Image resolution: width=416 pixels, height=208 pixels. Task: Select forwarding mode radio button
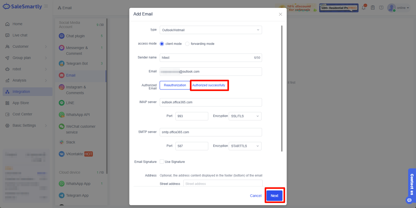[x=187, y=44]
